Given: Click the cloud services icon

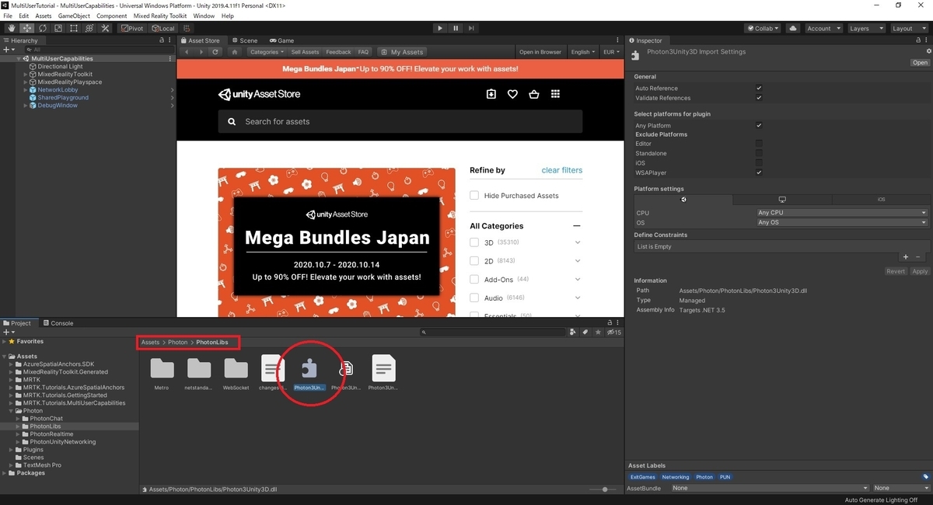Looking at the screenshot, I should point(792,28).
